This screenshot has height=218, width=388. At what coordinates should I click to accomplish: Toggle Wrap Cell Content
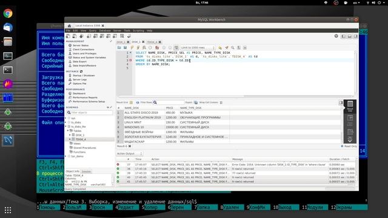pos(221,102)
